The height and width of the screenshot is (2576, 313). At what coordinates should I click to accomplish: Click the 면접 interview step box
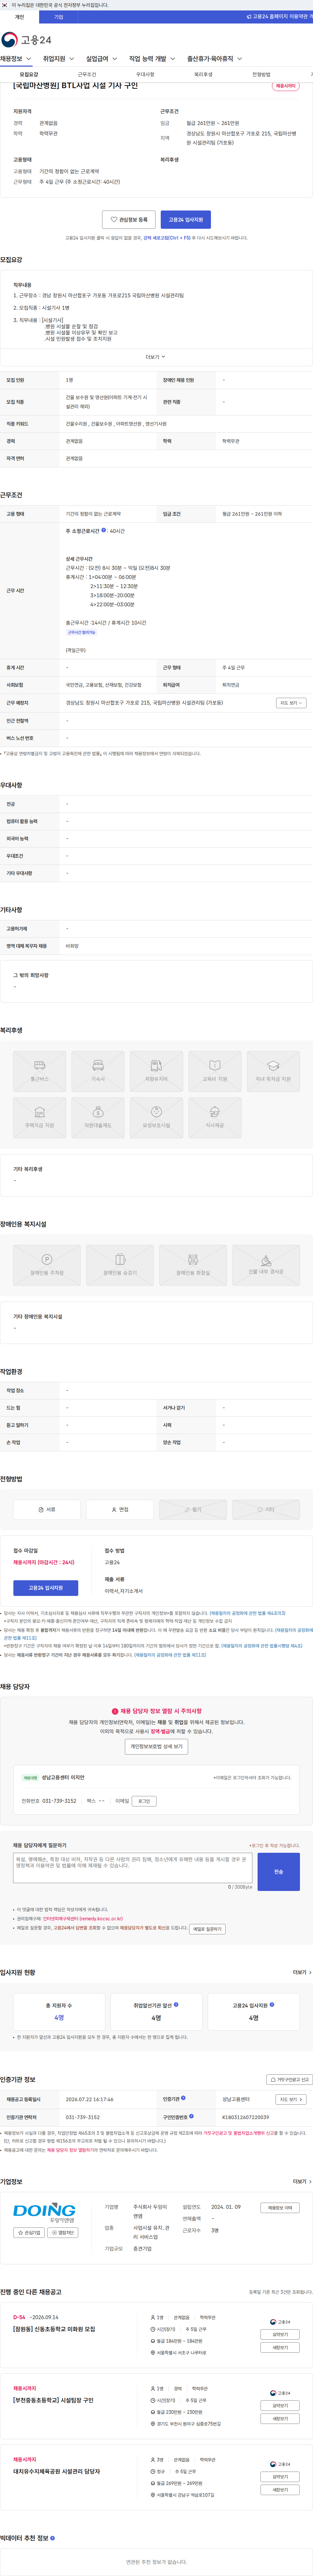click(120, 1510)
